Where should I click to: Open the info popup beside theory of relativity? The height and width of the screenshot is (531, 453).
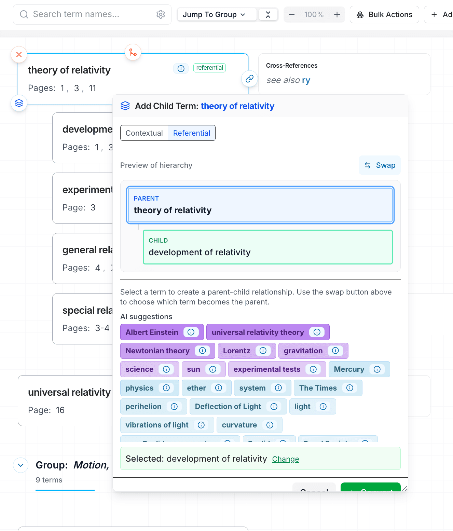click(x=181, y=68)
